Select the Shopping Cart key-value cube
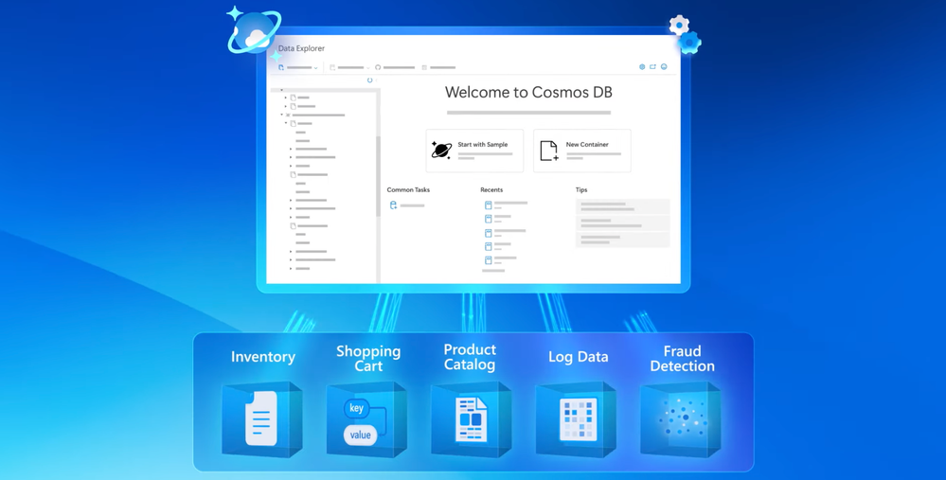This screenshot has height=480, width=946. pyautogui.click(x=366, y=419)
